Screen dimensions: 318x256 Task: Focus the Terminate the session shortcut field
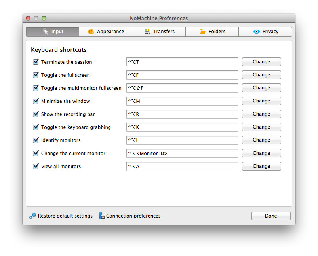pos(182,62)
